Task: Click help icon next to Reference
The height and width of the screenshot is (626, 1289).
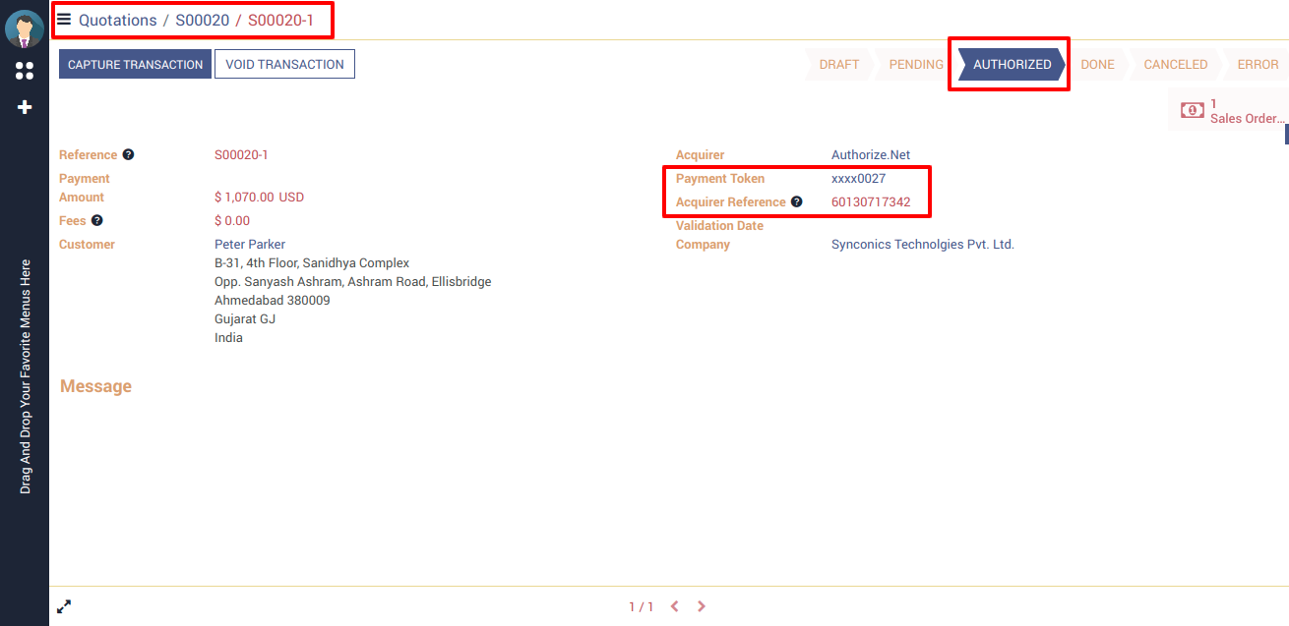Action: 128,154
